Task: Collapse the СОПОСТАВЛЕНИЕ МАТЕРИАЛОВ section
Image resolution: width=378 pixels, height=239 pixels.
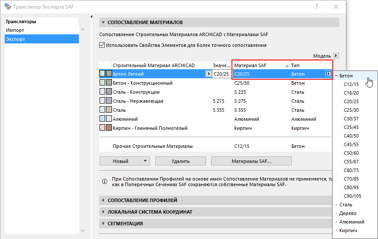Action: coord(103,22)
